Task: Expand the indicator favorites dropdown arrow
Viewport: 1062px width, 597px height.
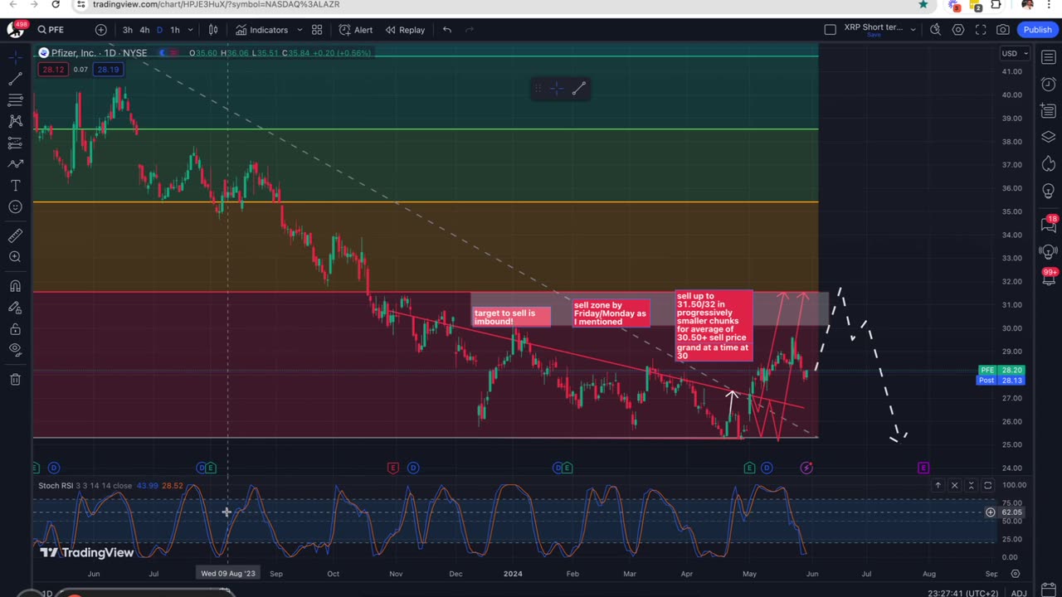Action: pyautogui.click(x=300, y=30)
